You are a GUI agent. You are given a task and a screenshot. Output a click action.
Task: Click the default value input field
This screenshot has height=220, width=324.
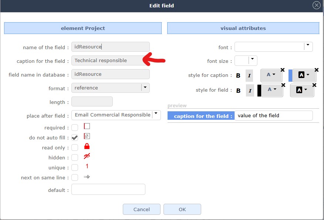[108, 189]
